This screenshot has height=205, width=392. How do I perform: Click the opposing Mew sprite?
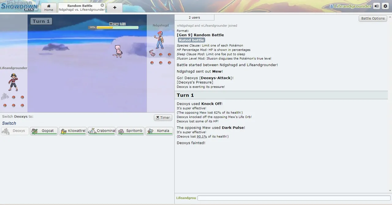[x=118, y=51]
